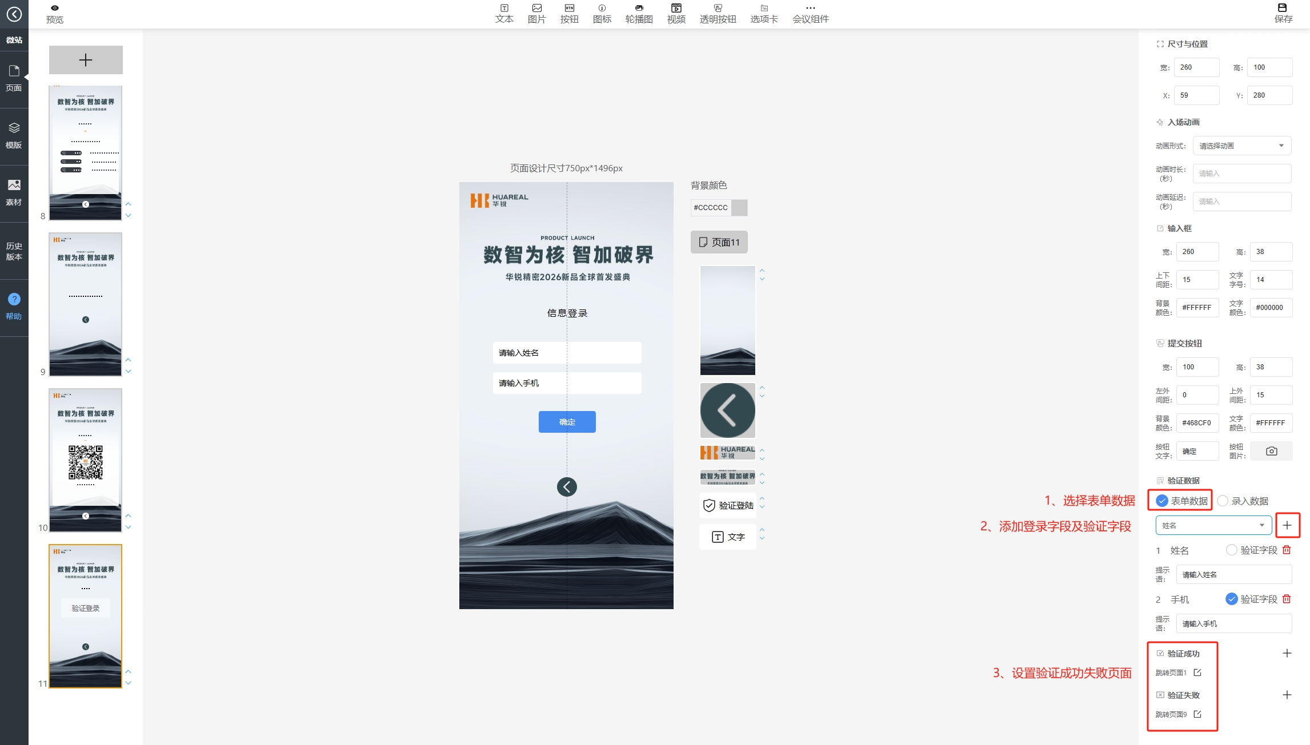Add a video (视频) component
The image size is (1310, 745).
(676, 13)
